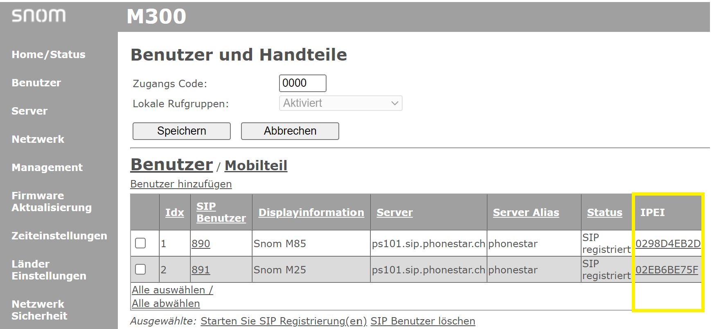Switch to the Mobilteil view
The height and width of the screenshot is (329, 712).
pyautogui.click(x=256, y=165)
